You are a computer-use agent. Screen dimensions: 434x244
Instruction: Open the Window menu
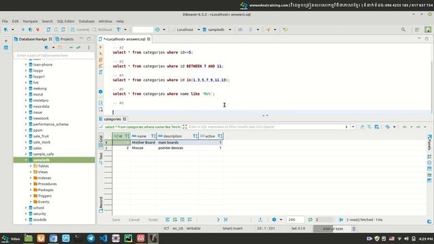(x=105, y=21)
